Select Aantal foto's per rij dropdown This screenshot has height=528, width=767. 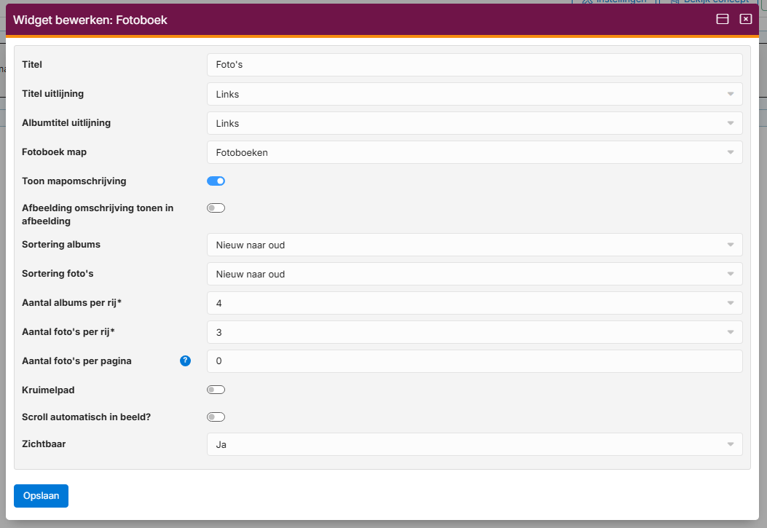(x=474, y=332)
